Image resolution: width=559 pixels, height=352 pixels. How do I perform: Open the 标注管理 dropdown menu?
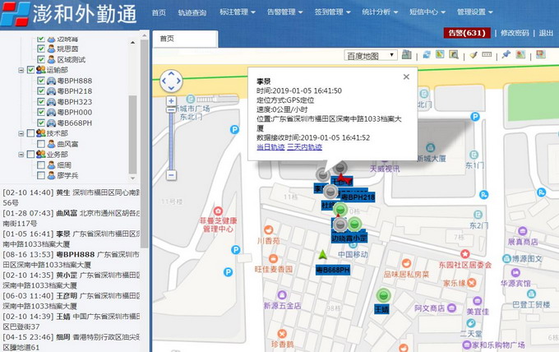[238, 12]
